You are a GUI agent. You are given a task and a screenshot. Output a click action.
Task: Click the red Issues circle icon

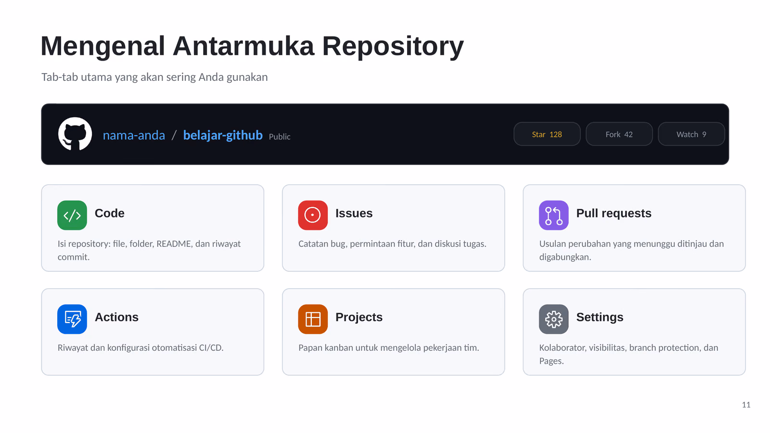point(313,215)
